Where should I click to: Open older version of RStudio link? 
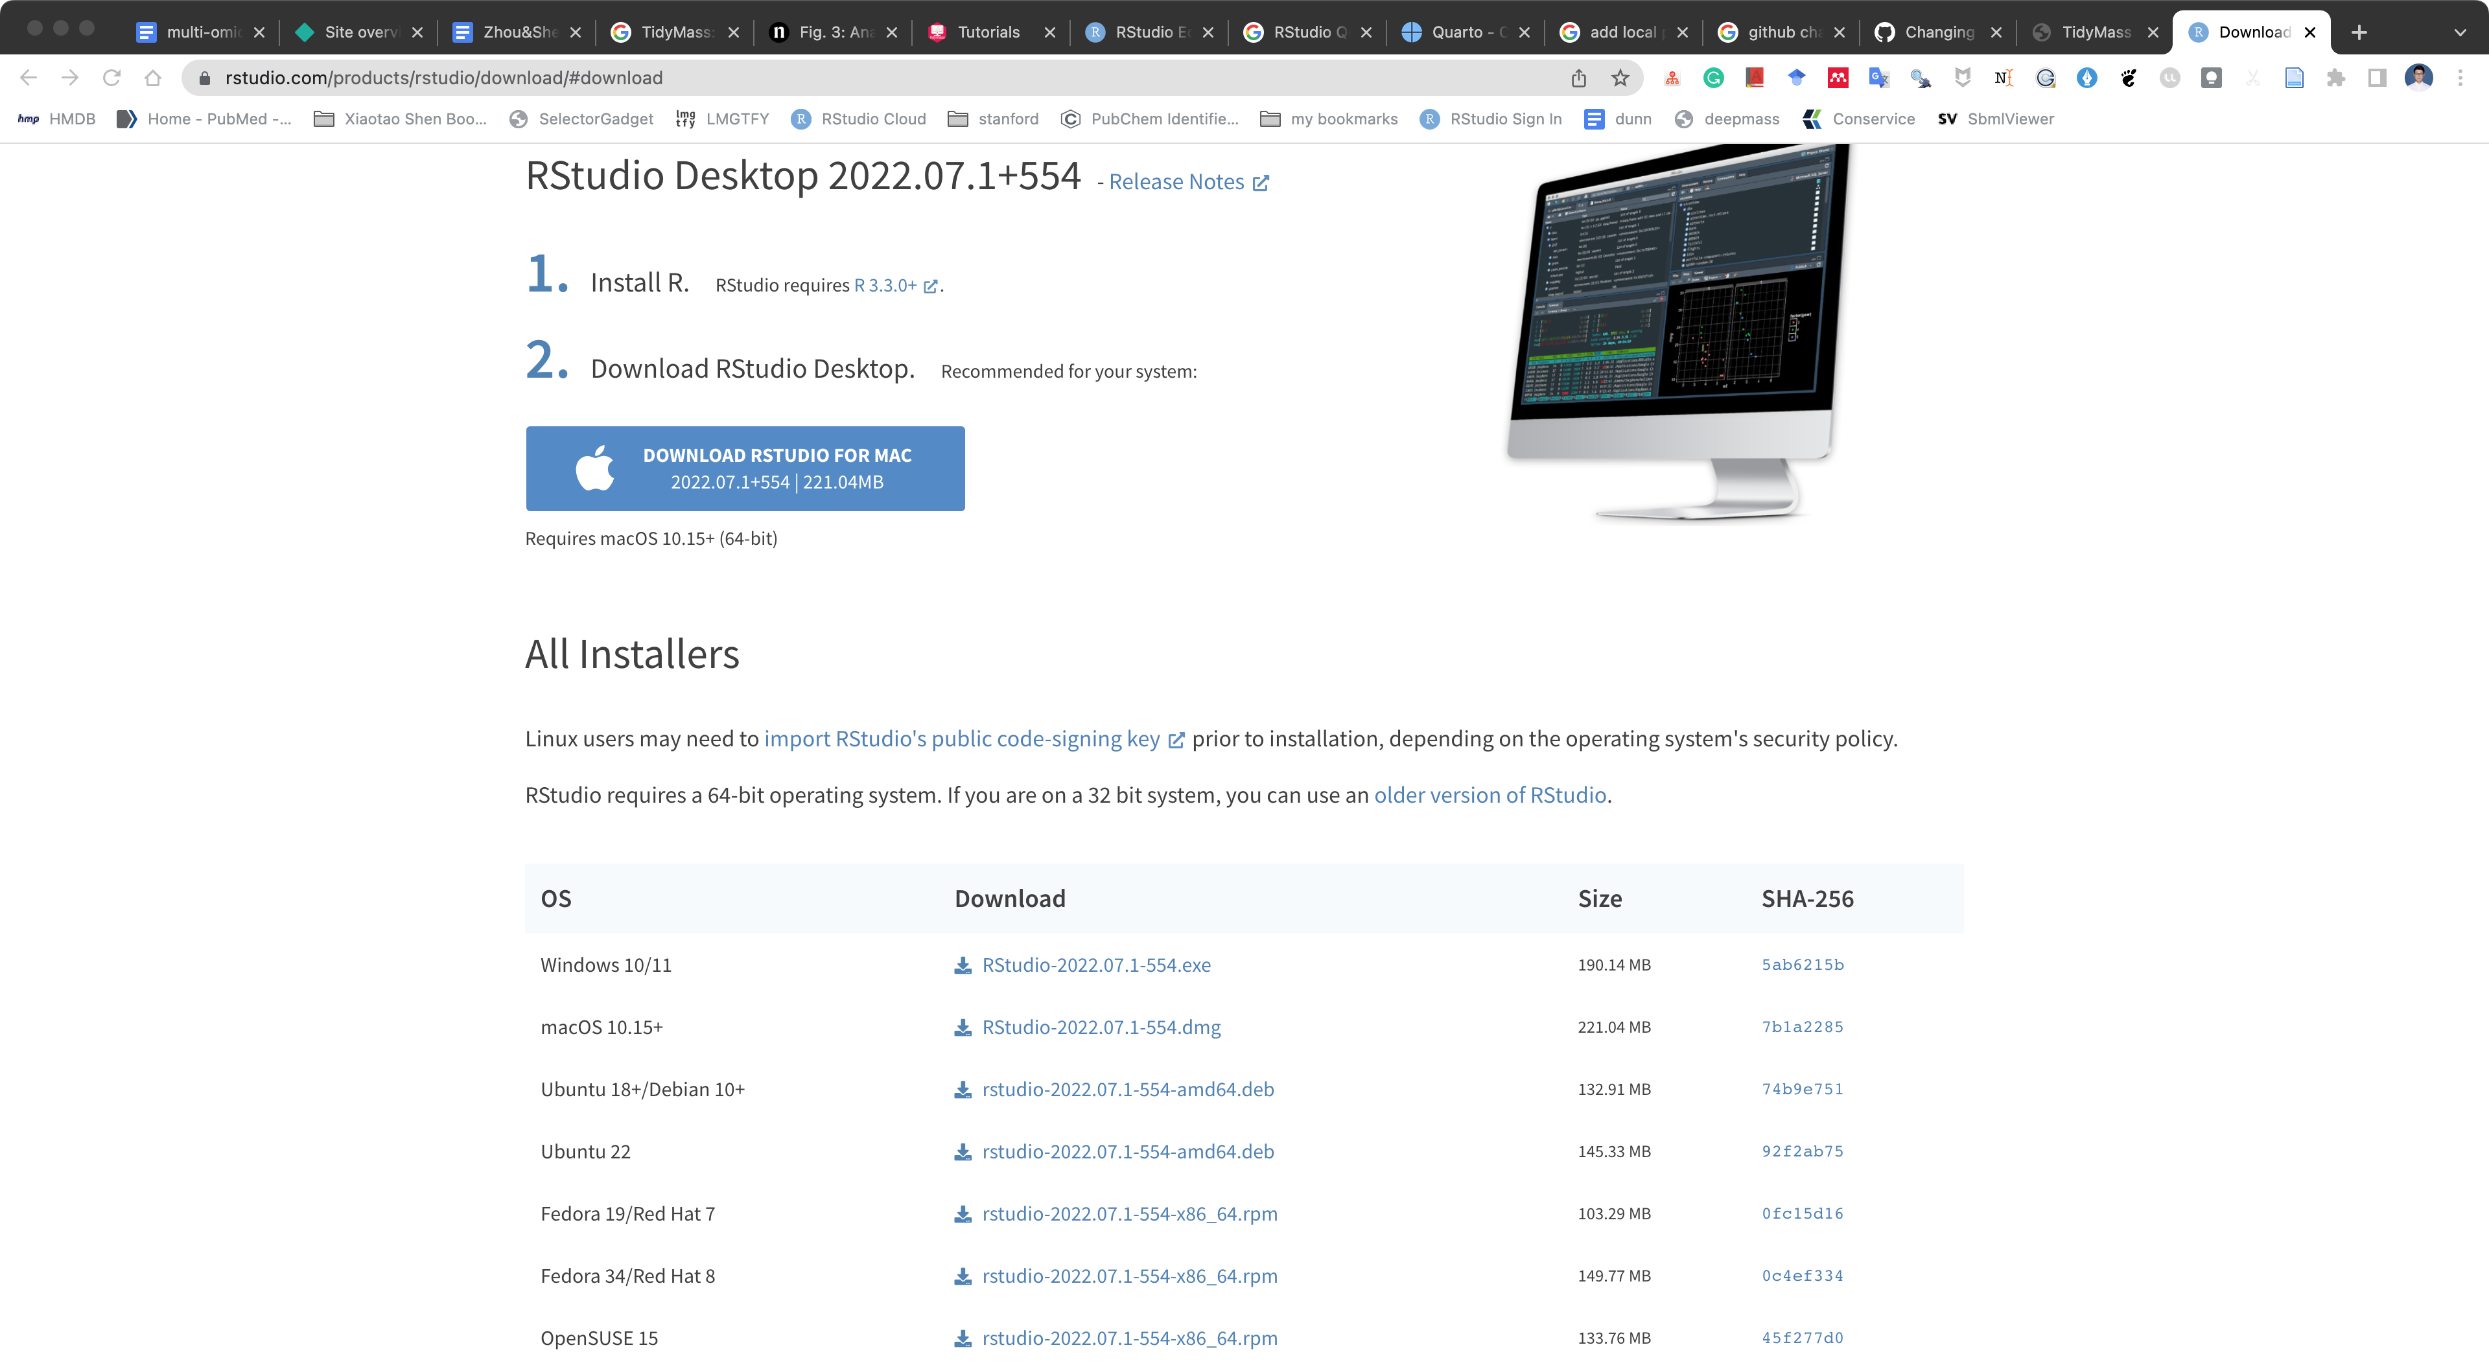(x=1490, y=795)
